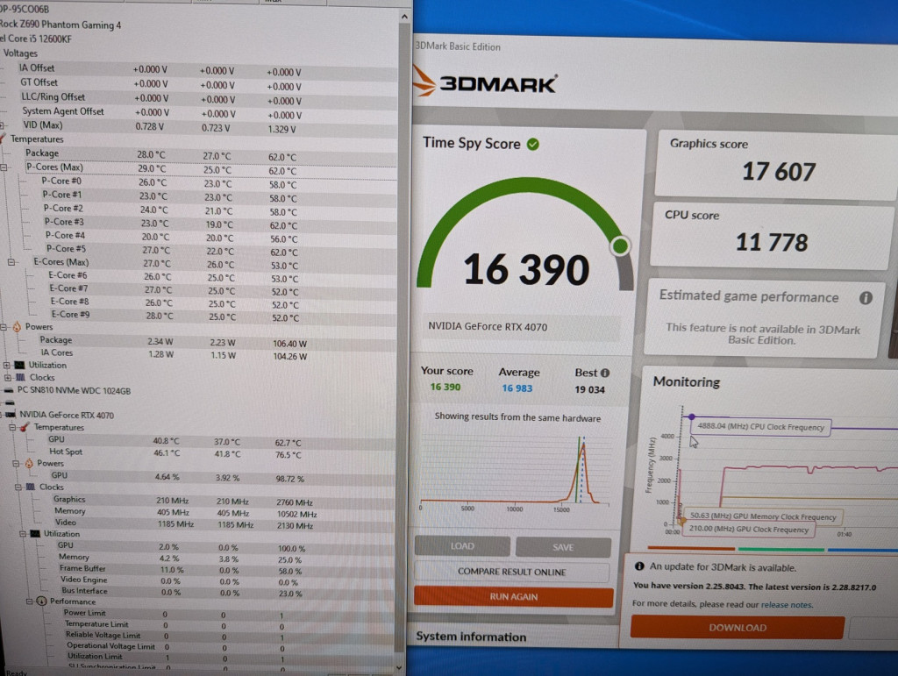898x676 pixels.
Task: Click the update notice info icon
Action: coord(639,566)
